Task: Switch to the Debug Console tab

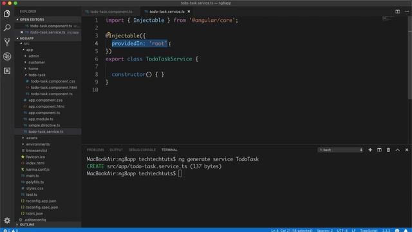Action: coord(142,150)
